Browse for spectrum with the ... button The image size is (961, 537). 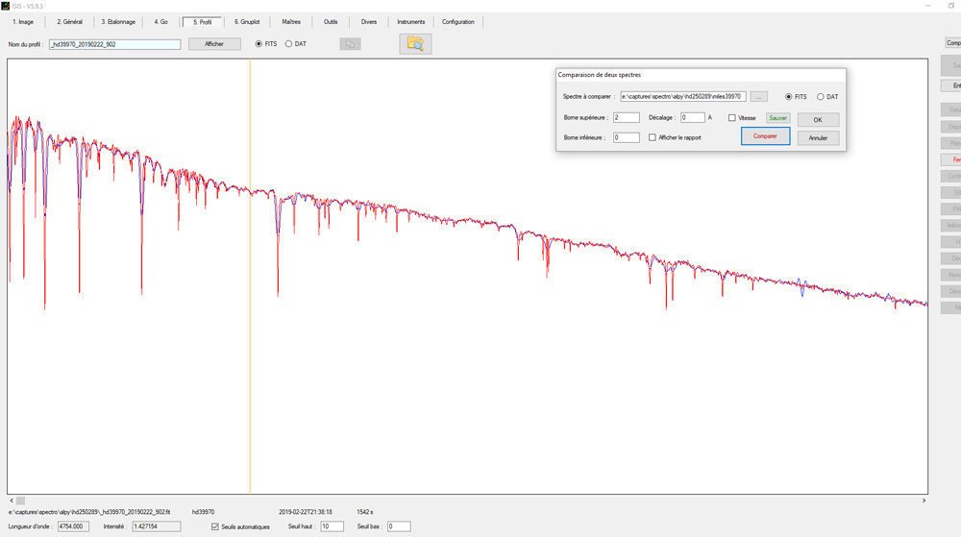click(x=759, y=97)
